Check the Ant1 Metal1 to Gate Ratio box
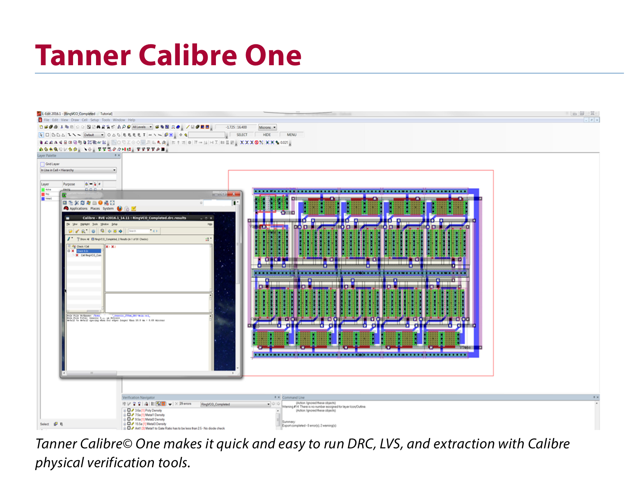This screenshot has width=626, height=482. [129, 428]
